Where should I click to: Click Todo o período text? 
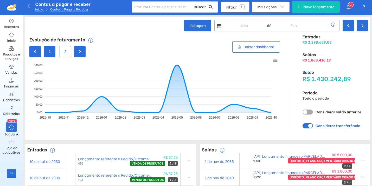[316, 98]
